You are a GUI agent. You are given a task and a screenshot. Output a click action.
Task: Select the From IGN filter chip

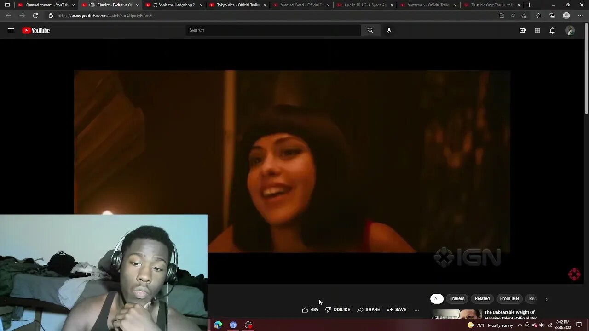(x=509, y=299)
